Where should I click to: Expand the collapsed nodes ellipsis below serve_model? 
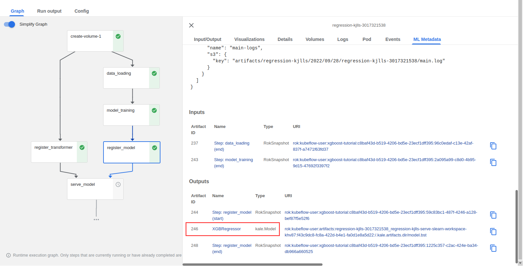pos(96,220)
